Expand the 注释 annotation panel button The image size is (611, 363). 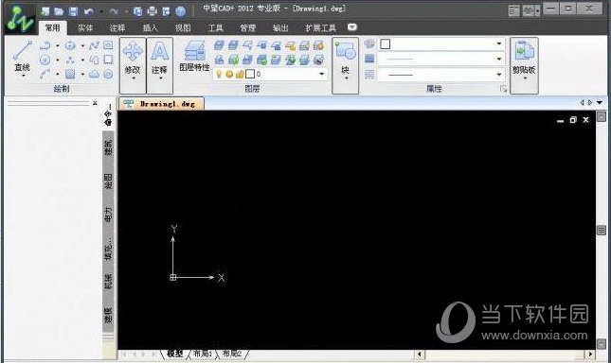click(x=160, y=65)
